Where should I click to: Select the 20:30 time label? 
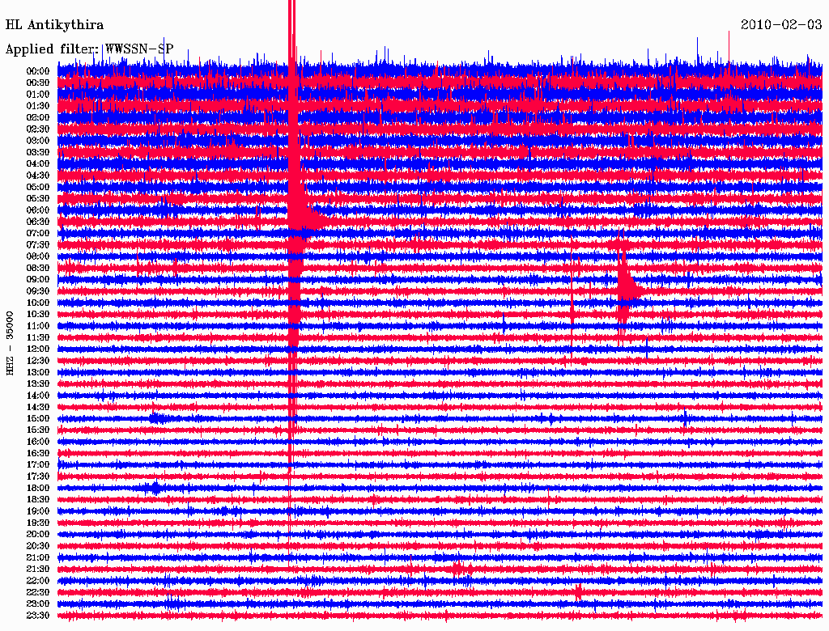tap(38, 546)
